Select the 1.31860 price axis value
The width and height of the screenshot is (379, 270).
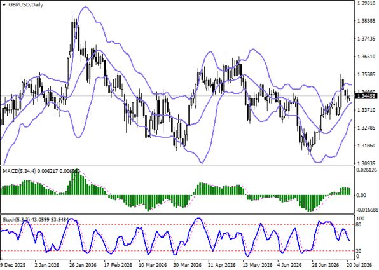[366, 145]
